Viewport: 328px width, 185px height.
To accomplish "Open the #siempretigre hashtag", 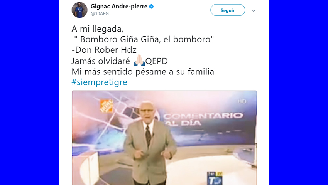I will pos(99,82).
